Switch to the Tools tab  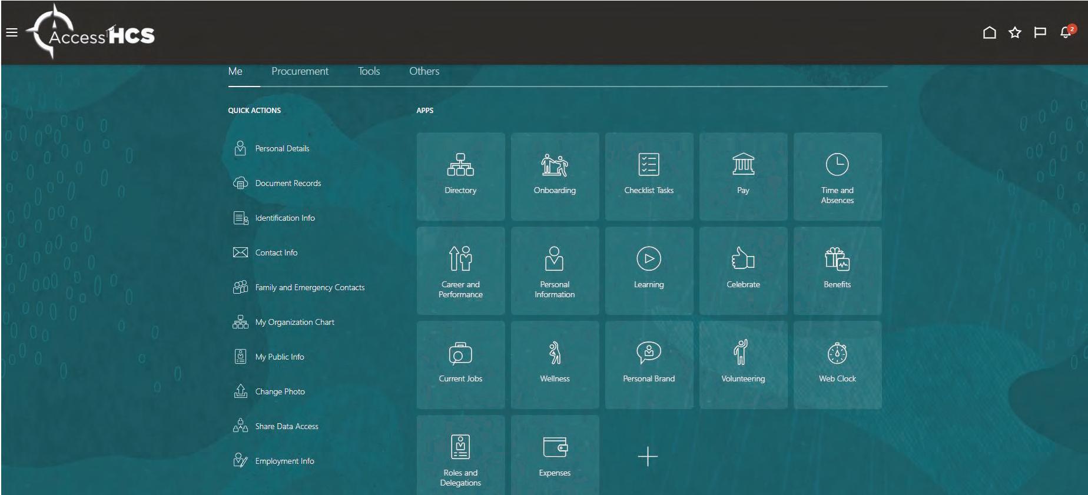click(369, 71)
